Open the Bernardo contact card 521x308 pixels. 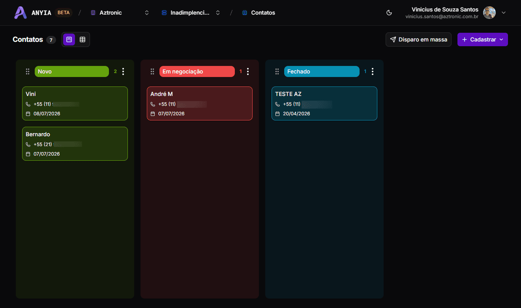(75, 144)
